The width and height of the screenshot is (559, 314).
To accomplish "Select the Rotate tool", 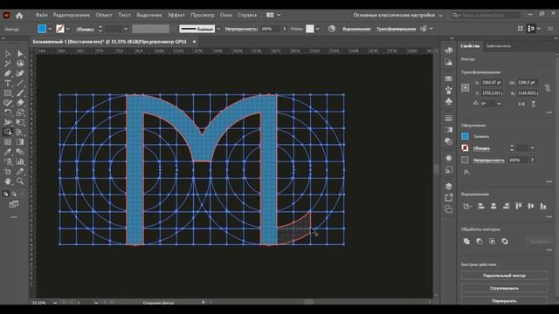I will (8, 113).
